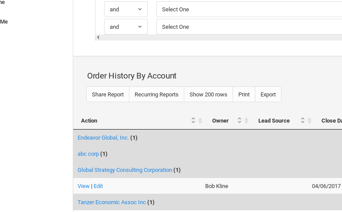Click the Close Date column header
Viewport: 342px width, 212px height.
332,120
